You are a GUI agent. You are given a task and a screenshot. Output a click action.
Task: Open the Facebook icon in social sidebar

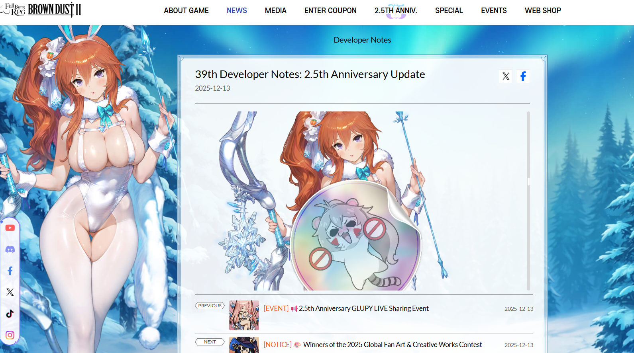[10, 271]
